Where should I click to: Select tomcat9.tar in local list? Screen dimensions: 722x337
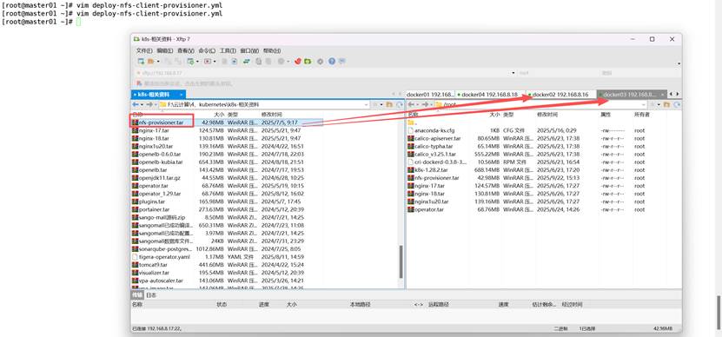click(149, 265)
